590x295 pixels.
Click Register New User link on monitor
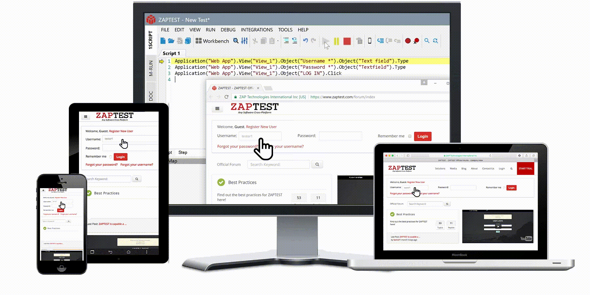(x=261, y=127)
